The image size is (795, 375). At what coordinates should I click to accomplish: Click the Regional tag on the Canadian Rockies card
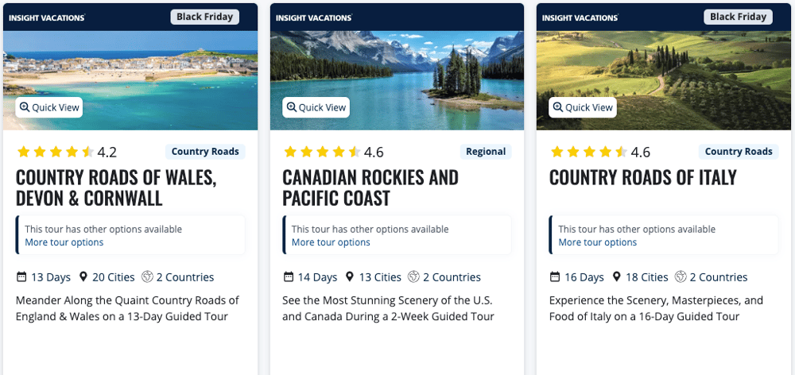click(486, 152)
